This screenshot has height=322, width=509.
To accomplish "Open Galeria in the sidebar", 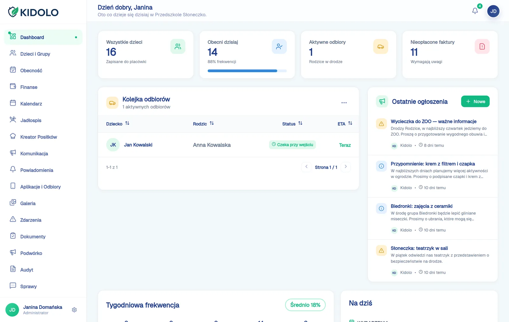I will click(43, 203).
